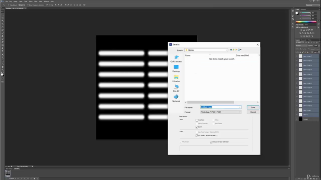Enable Show Transform Controls checkbox
The image size is (321, 180).
[x=28, y=5]
